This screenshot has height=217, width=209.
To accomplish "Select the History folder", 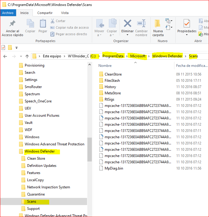I will point(110,87).
